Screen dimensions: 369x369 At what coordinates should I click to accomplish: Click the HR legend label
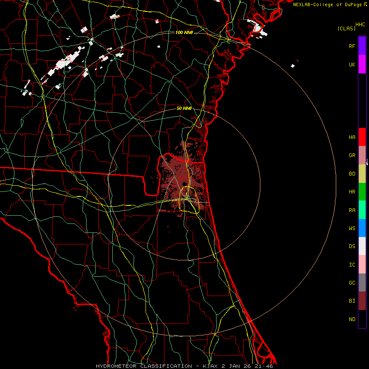[352, 192]
